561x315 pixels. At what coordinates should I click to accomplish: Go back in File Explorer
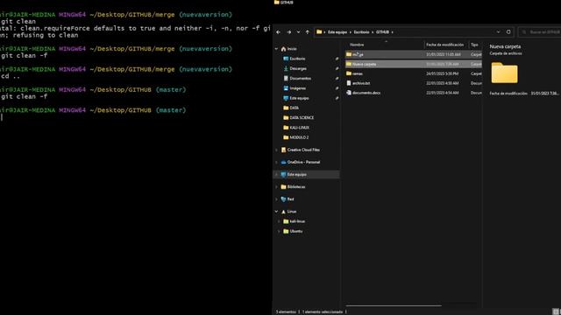279,32
